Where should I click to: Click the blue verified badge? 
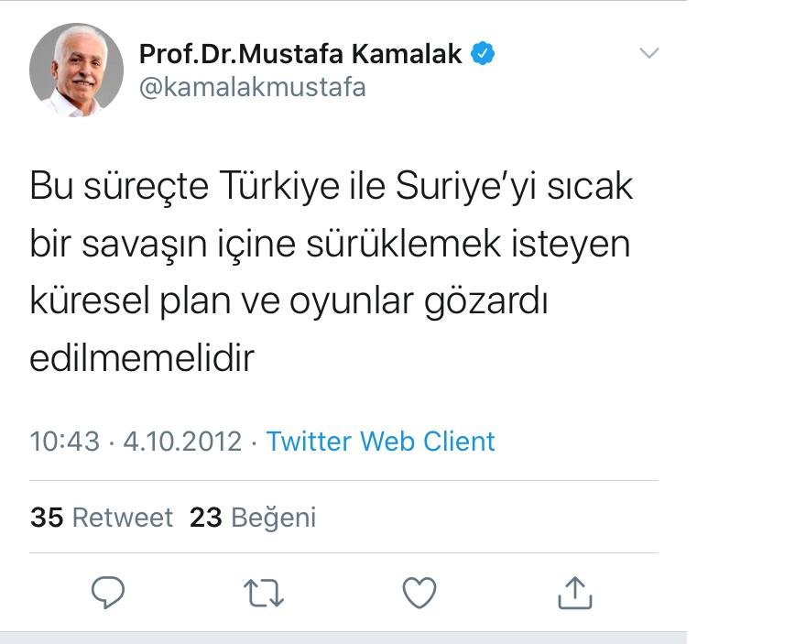point(483,54)
